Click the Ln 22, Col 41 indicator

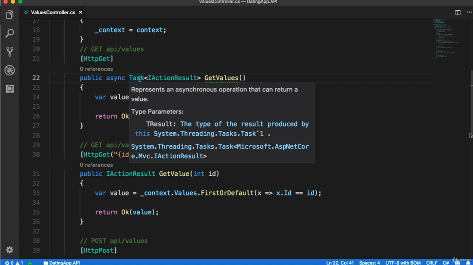(340, 263)
